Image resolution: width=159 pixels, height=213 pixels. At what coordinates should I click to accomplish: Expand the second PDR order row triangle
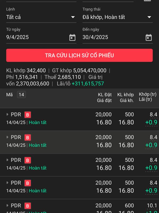(x=7, y=137)
